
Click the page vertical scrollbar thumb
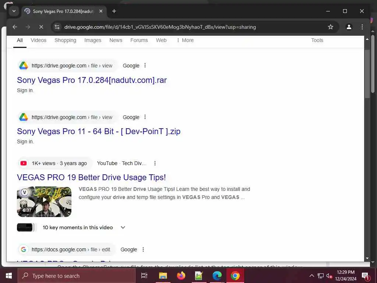point(367,74)
